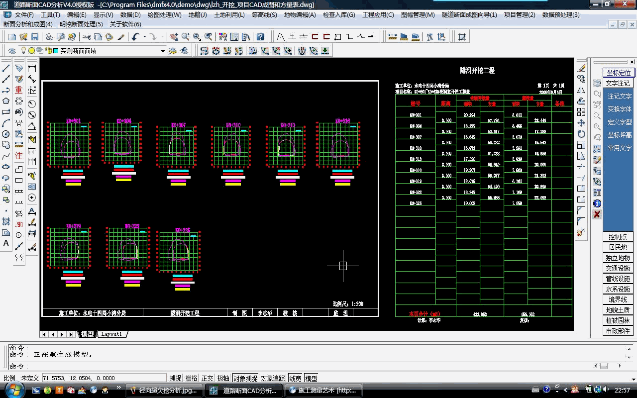The width and height of the screenshot is (637, 398).
Task: Select the Undo arrow icon
Action: pos(135,37)
